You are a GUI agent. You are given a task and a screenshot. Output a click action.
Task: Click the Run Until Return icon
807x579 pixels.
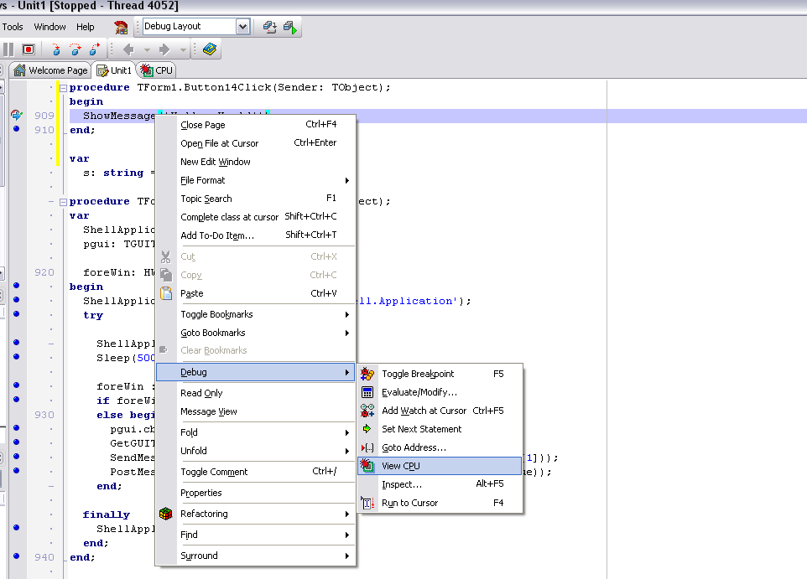(x=94, y=50)
